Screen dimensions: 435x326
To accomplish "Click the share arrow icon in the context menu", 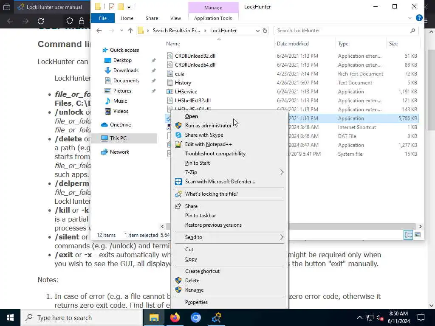I will pos(178,206).
